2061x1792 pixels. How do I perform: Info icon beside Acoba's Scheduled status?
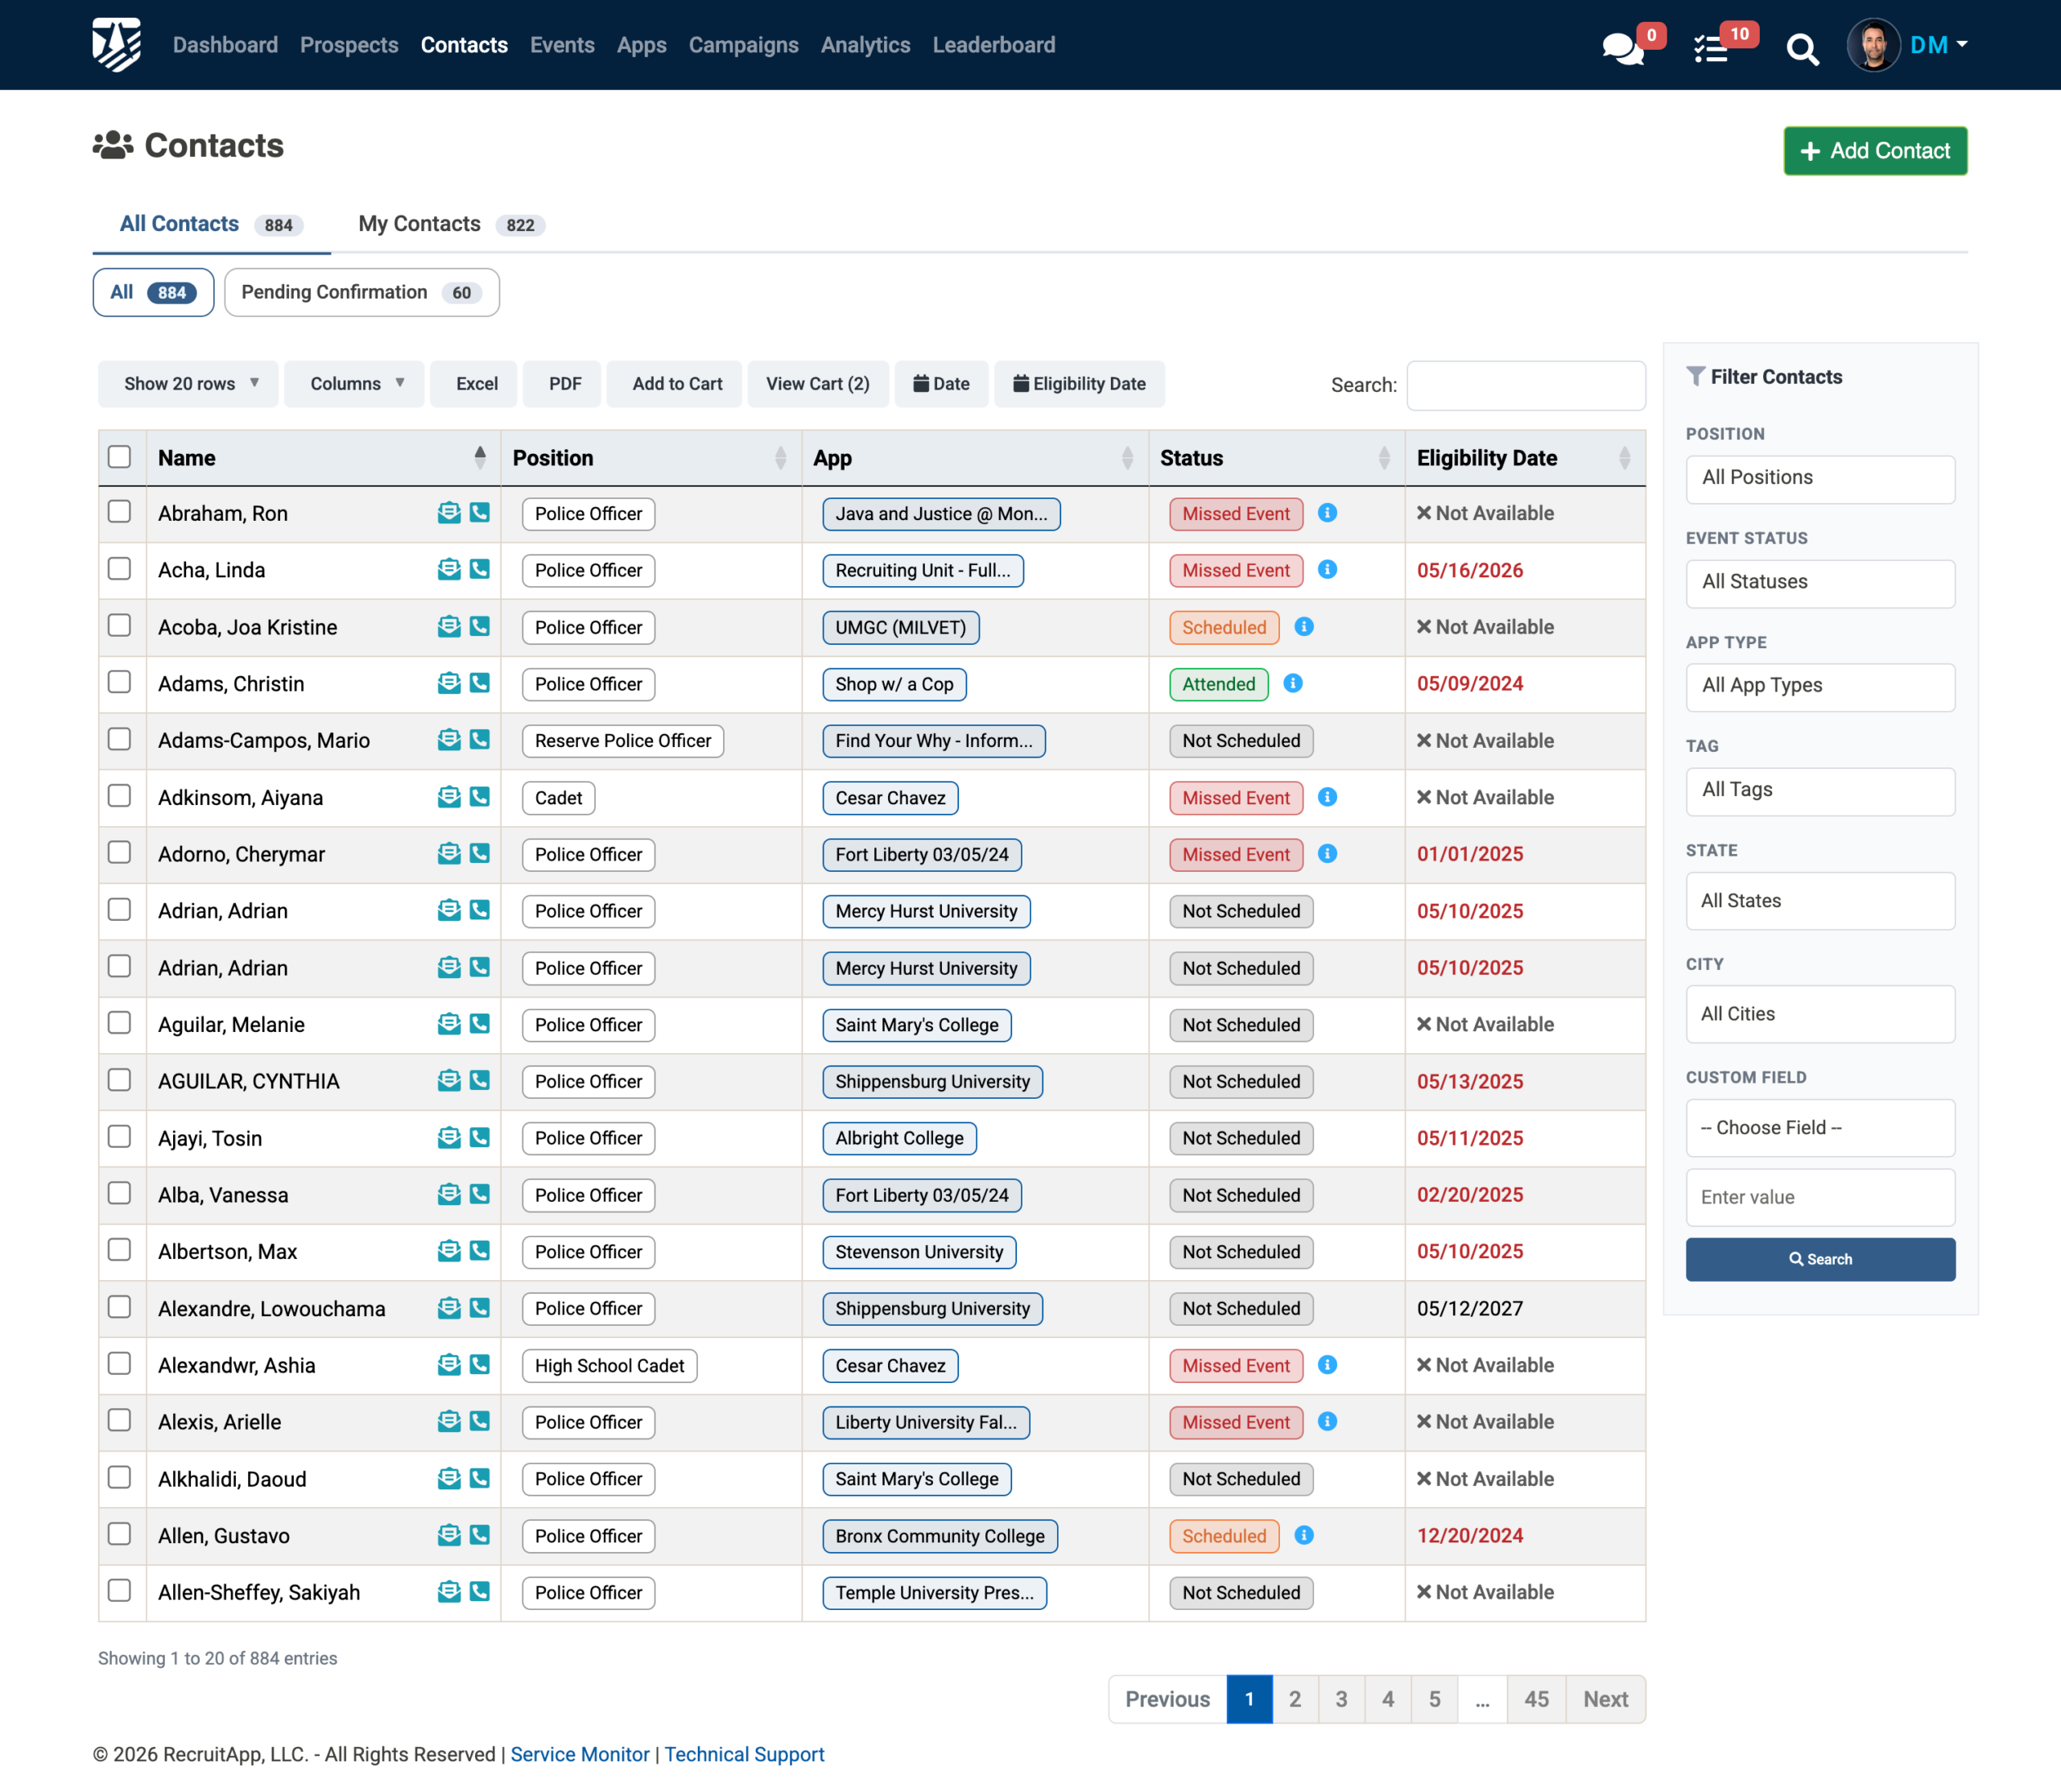[1304, 627]
